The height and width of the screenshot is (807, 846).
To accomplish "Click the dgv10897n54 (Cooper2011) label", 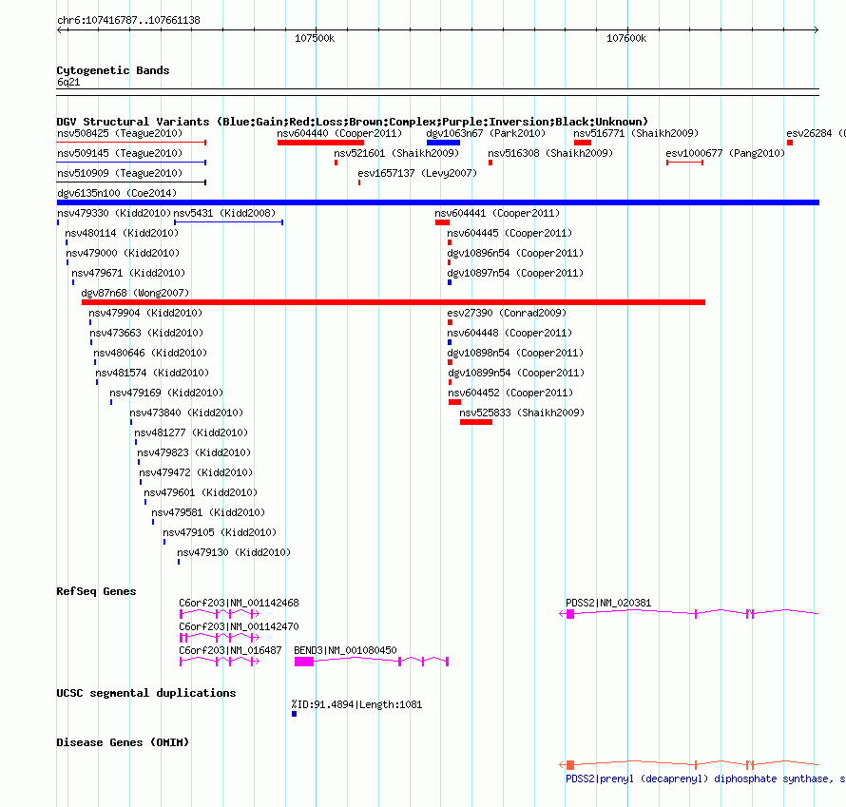I will click(515, 273).
